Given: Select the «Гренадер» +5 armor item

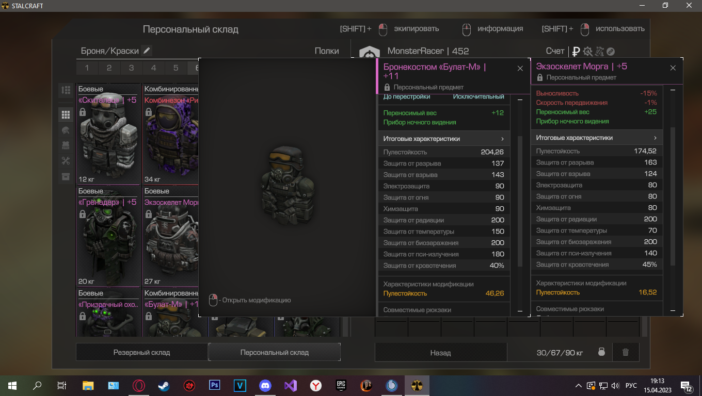Looking at the screenshot, I should (108, 236).
